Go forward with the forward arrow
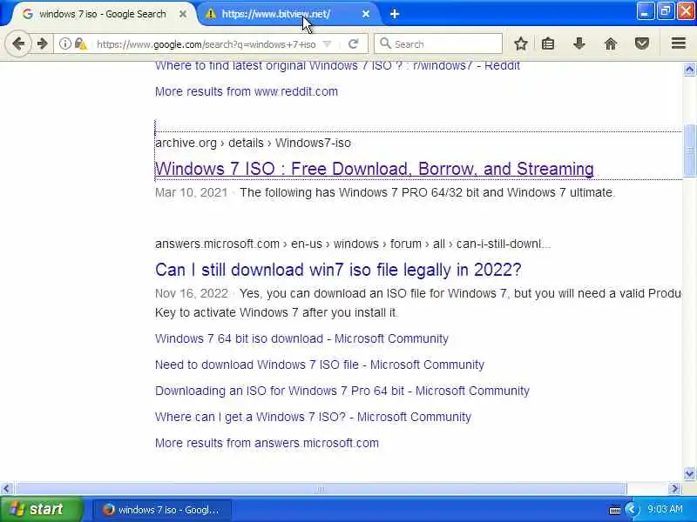 point(42,43)
